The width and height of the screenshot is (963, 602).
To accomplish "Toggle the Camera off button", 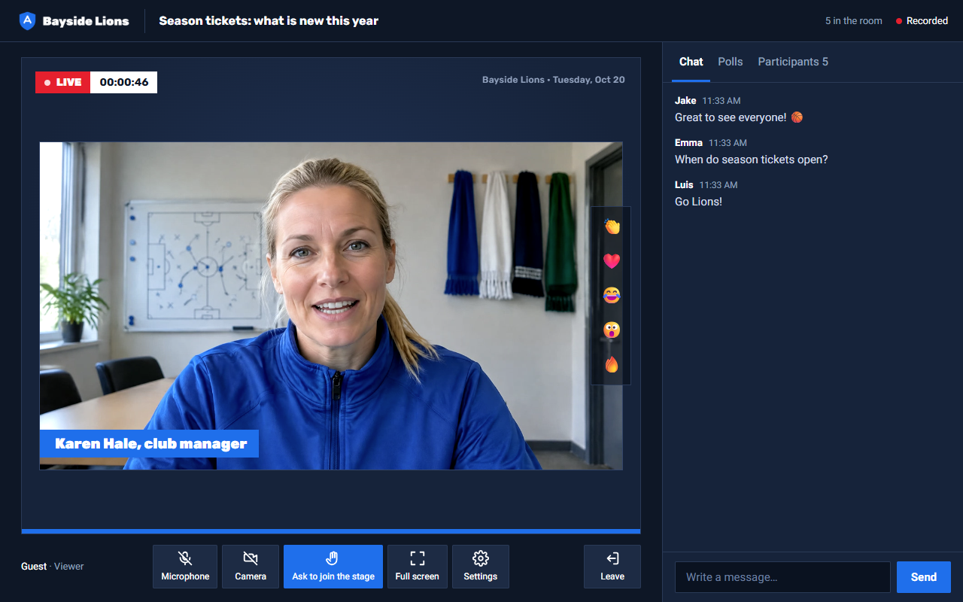I will pyautogui.click(x=251, y=567).
